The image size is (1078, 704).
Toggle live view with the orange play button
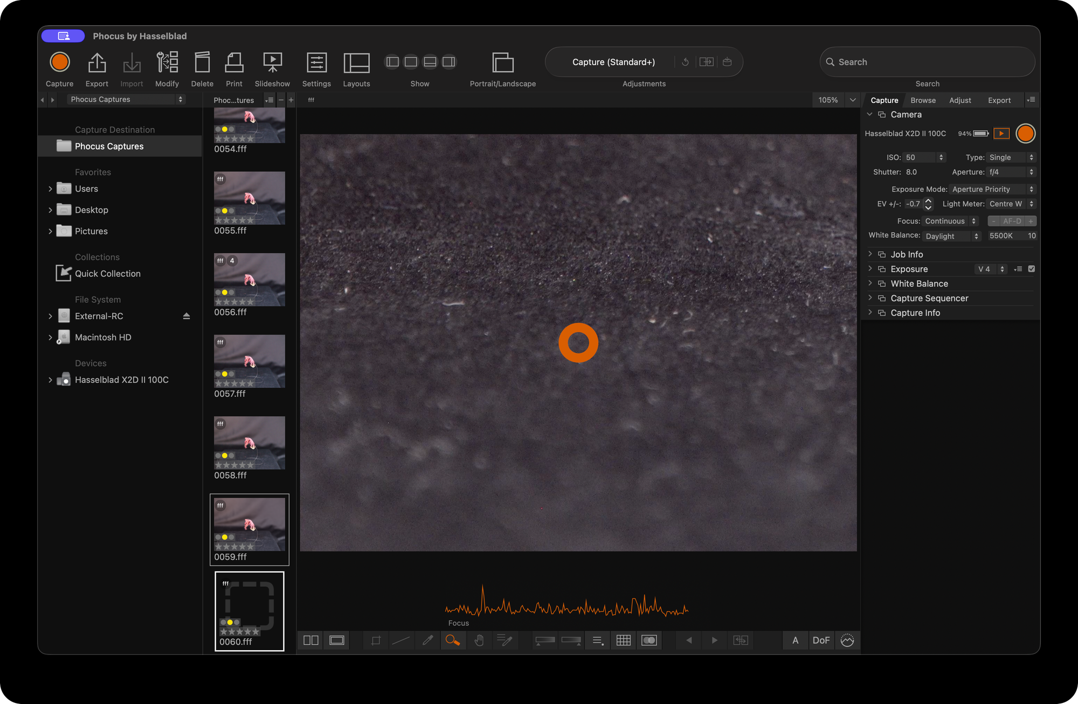tap(1001, 133)
